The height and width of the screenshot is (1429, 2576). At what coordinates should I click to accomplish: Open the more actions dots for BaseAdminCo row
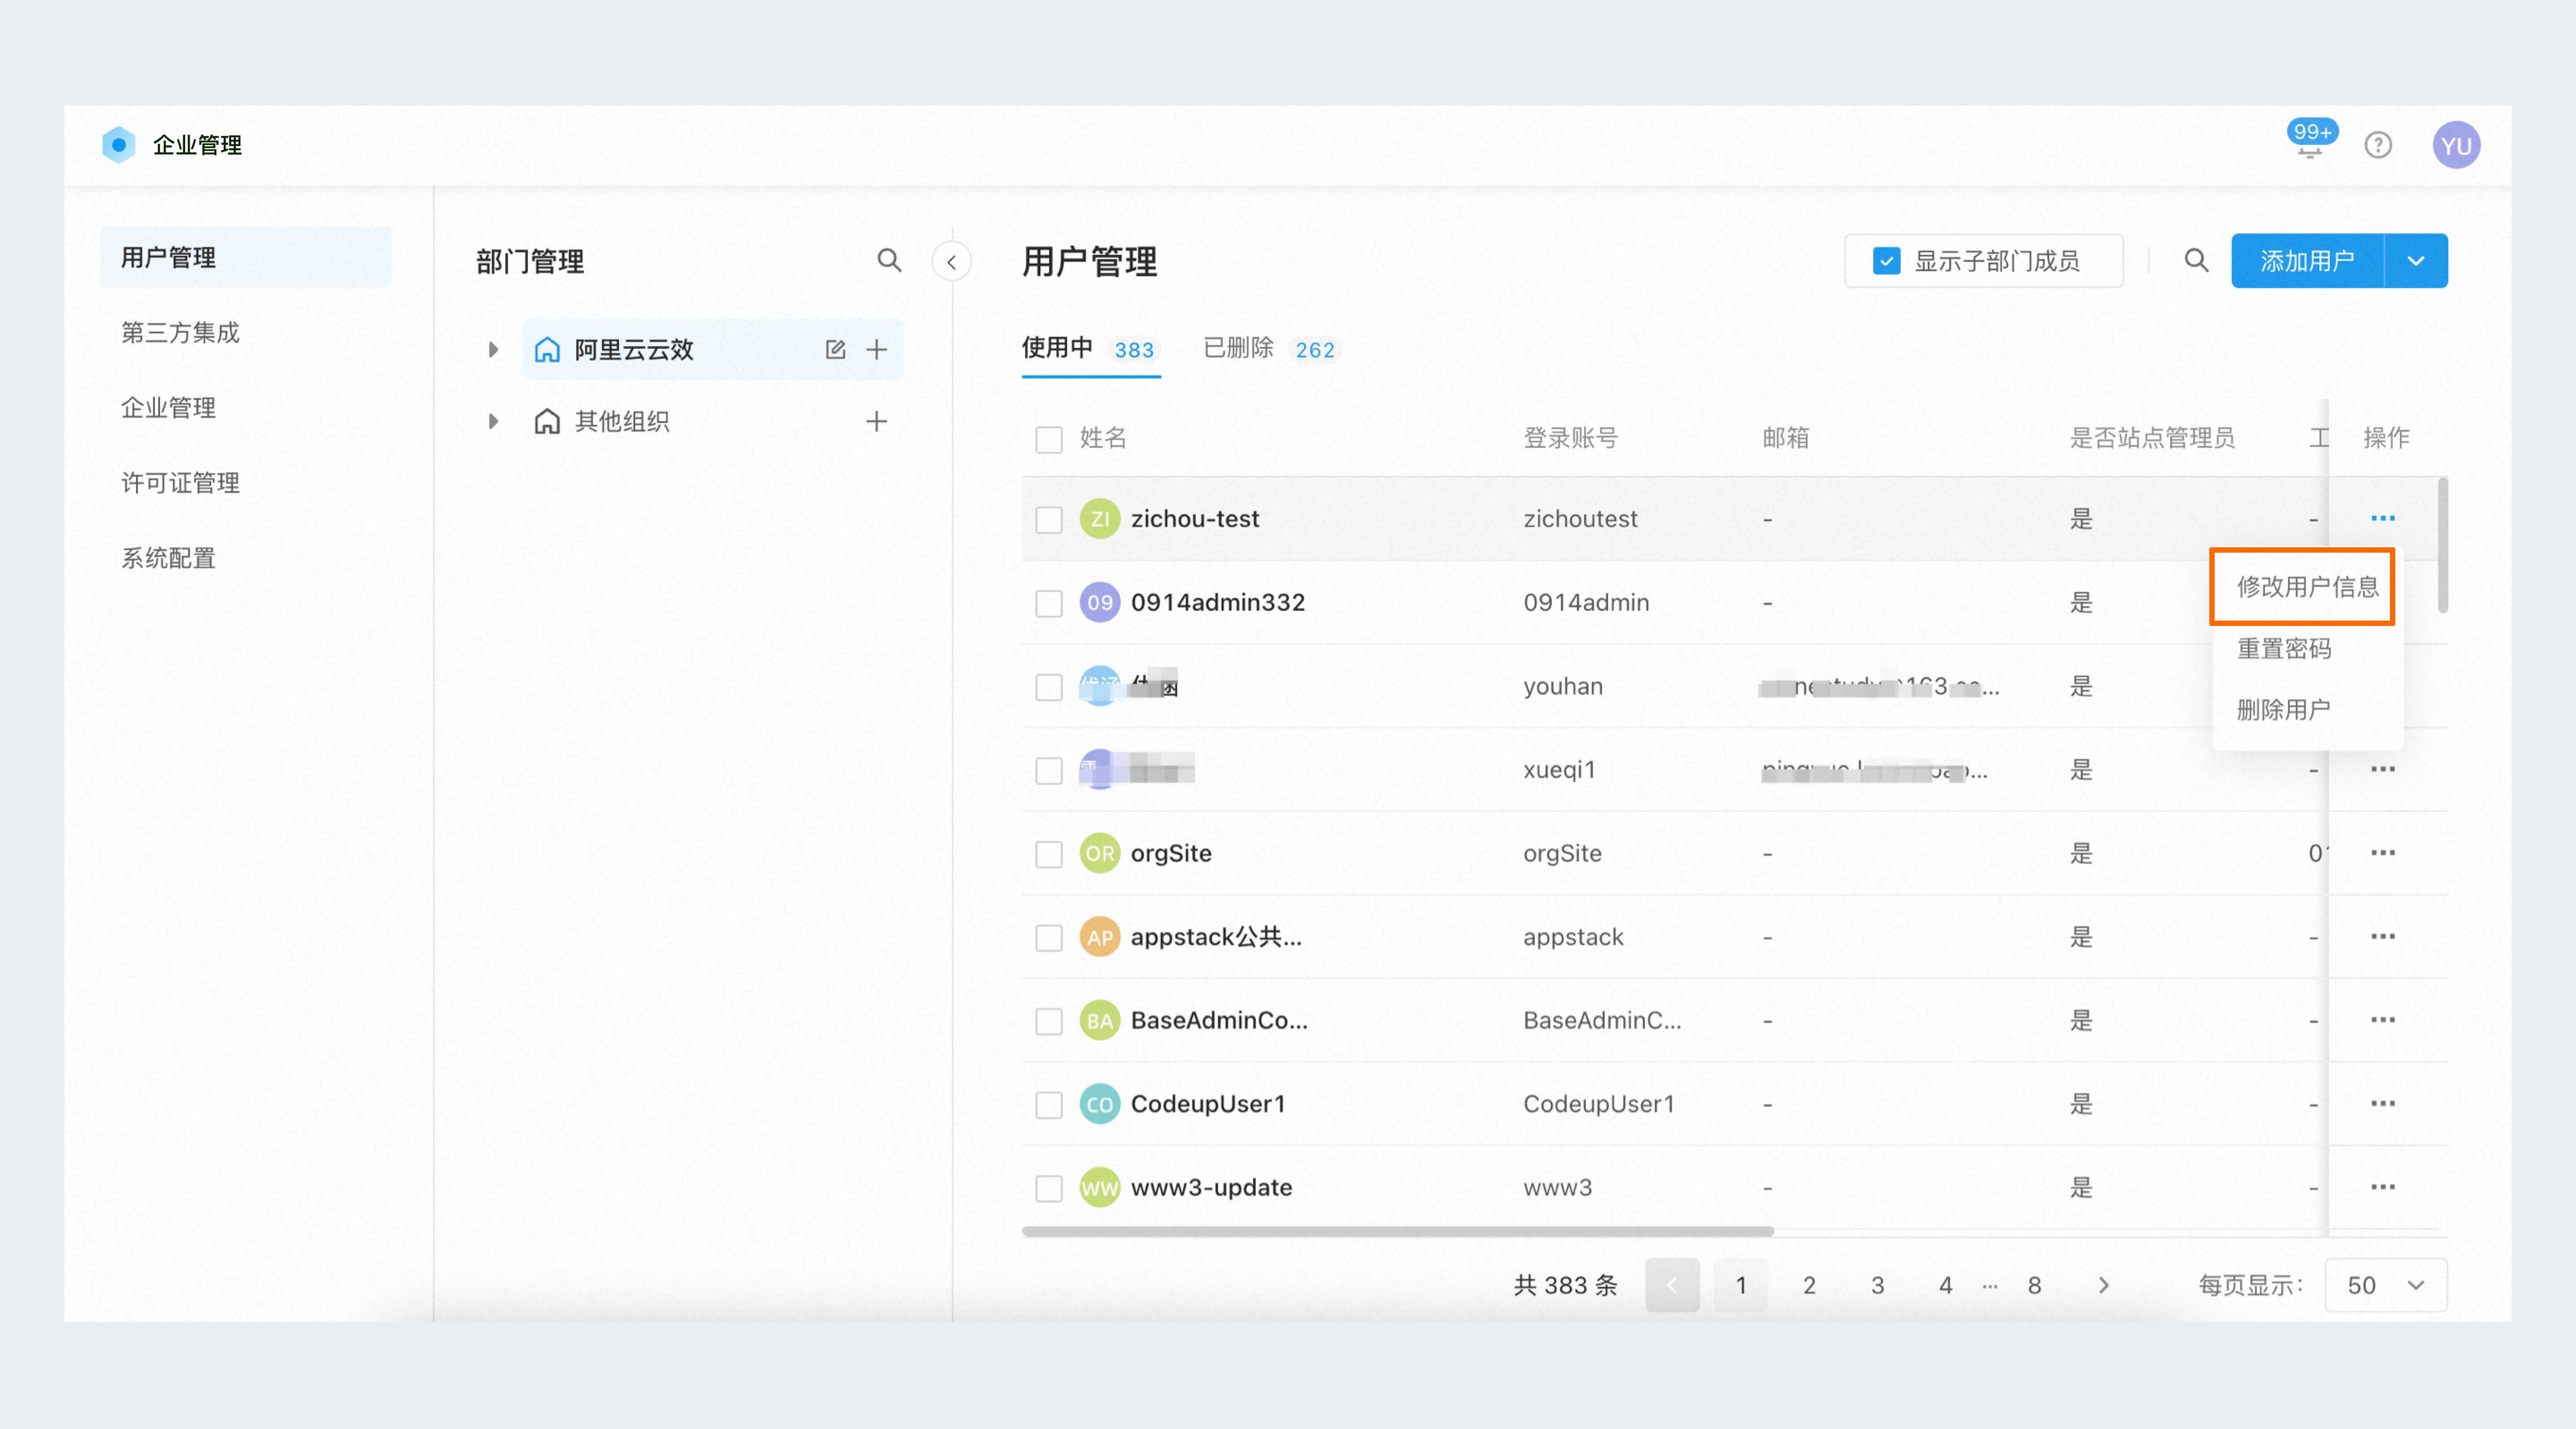click(2383, 1020)
